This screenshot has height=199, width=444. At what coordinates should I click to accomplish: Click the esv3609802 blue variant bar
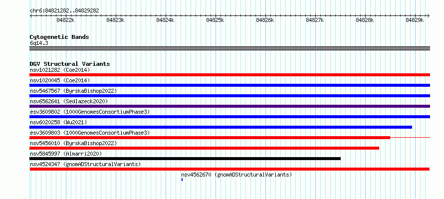click(229, 117)
